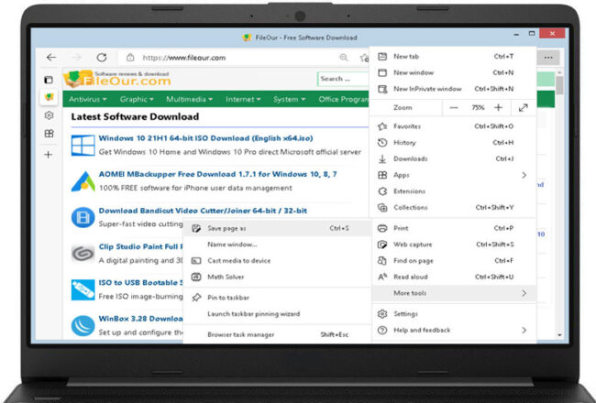This screenshot has height=403, width=596.
Task: Select the FileOur favicon tab in sidebar
Action: coord(49,97)
